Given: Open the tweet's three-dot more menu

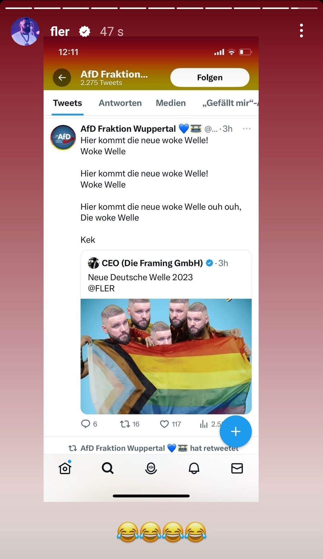Looking at the screenshot, I should (246, 129).
